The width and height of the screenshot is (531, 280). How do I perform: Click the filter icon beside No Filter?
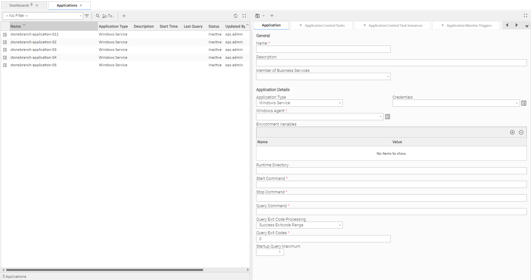tap(87, 16)
